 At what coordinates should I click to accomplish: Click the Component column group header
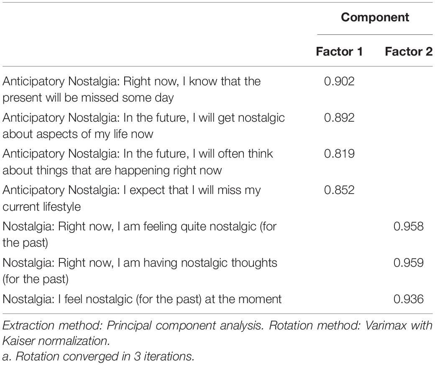(375, 17)
